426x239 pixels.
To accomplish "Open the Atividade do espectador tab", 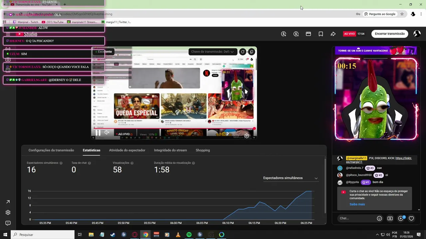I will [x=127, y=150].
